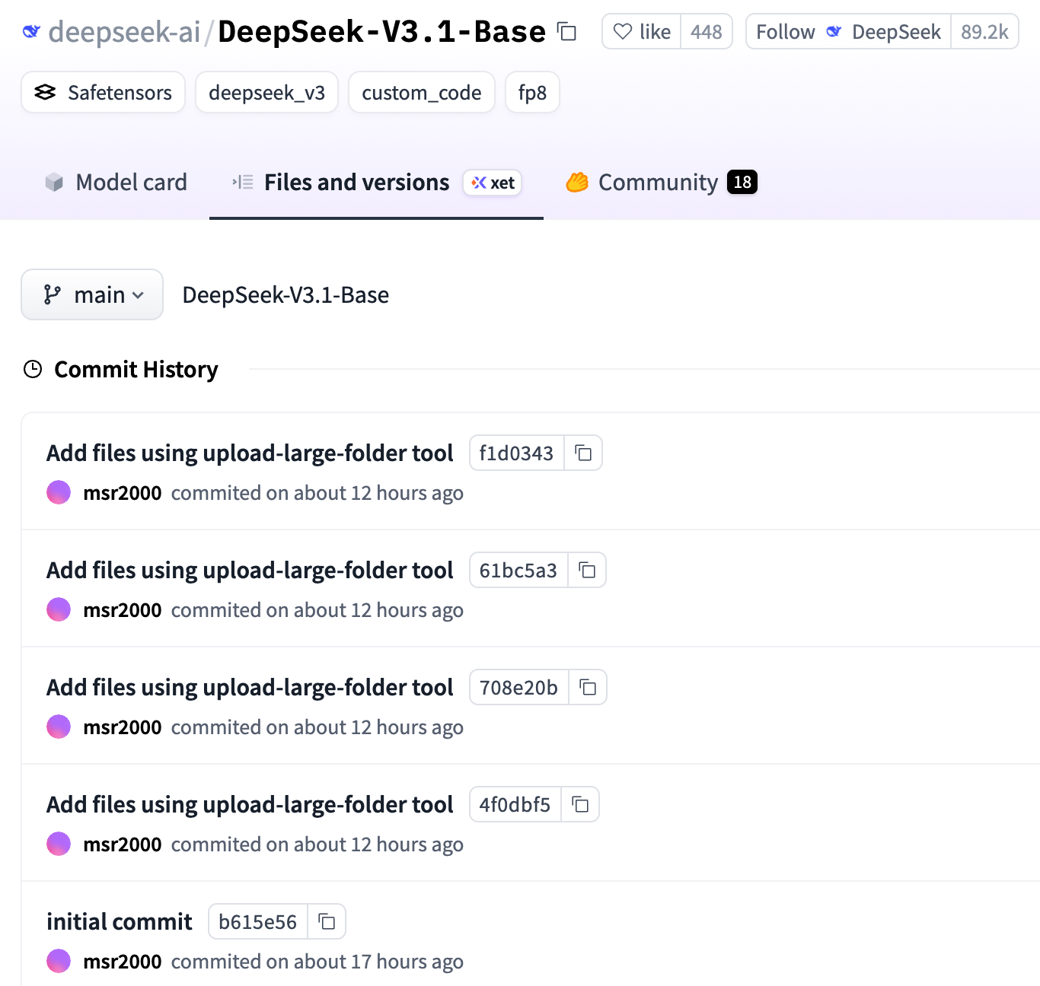This screenshot has height=986, width=1040.
Task: Copy commit hash 708e20b
Action: click(x=588, y=688)
